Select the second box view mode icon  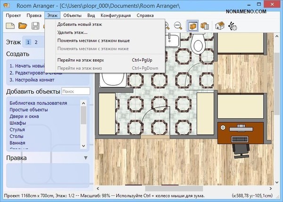click(x=204, y=26)
